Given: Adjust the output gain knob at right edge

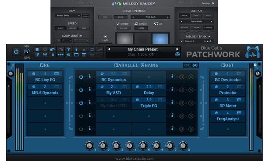Looking at the screenshot, I should click(258, 74).
